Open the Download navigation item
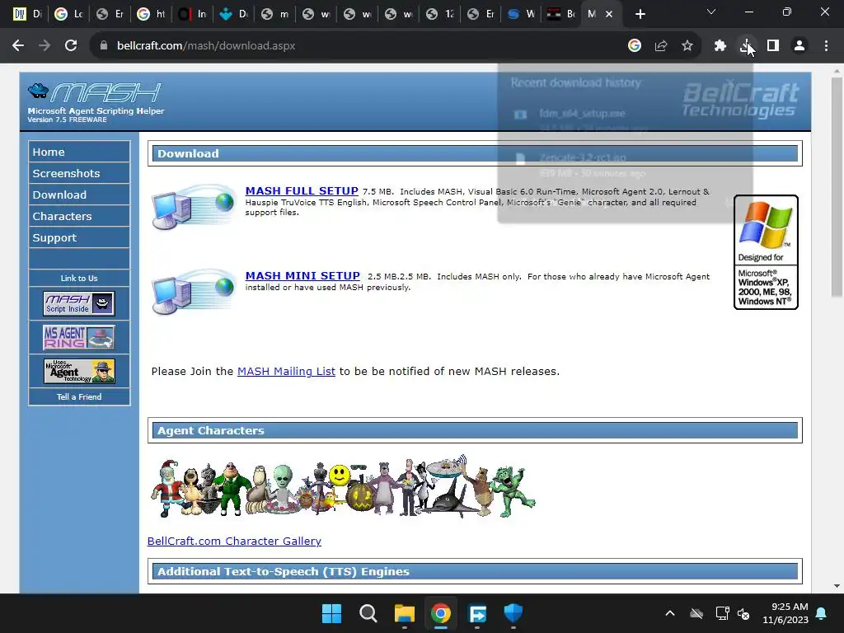Screen dimensions: 844x633 pos(79,195)
